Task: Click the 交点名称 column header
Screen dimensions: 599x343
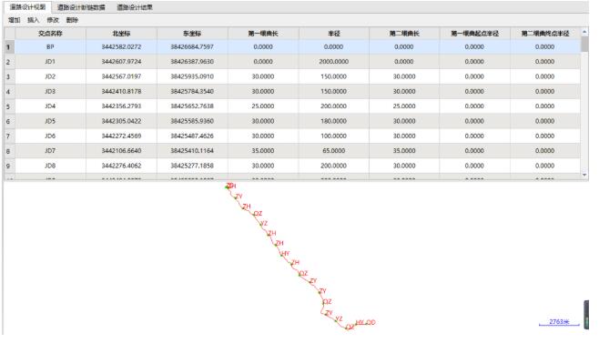Action: coord(50,34)
